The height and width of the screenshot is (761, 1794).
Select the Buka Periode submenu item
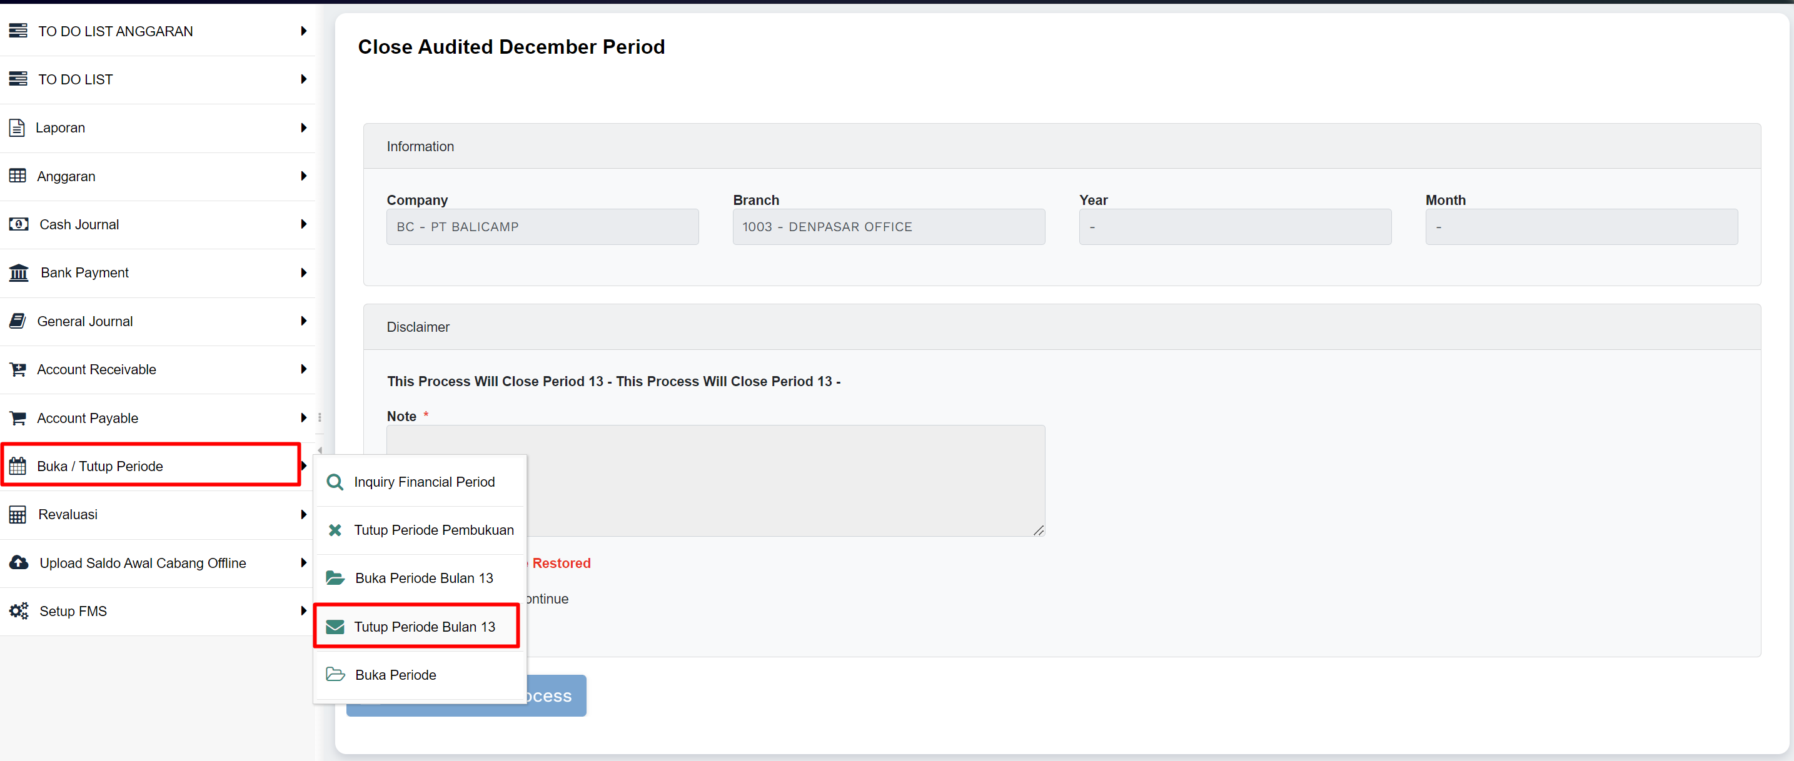coord(395,675)
